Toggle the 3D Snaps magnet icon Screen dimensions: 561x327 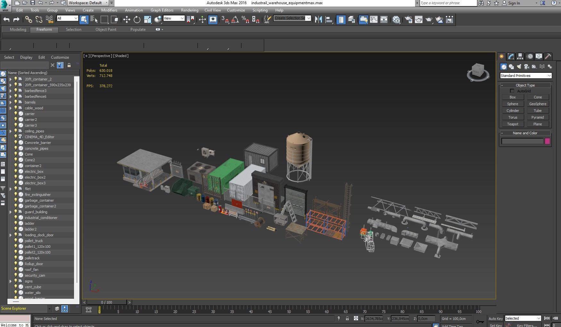[225, 20]
